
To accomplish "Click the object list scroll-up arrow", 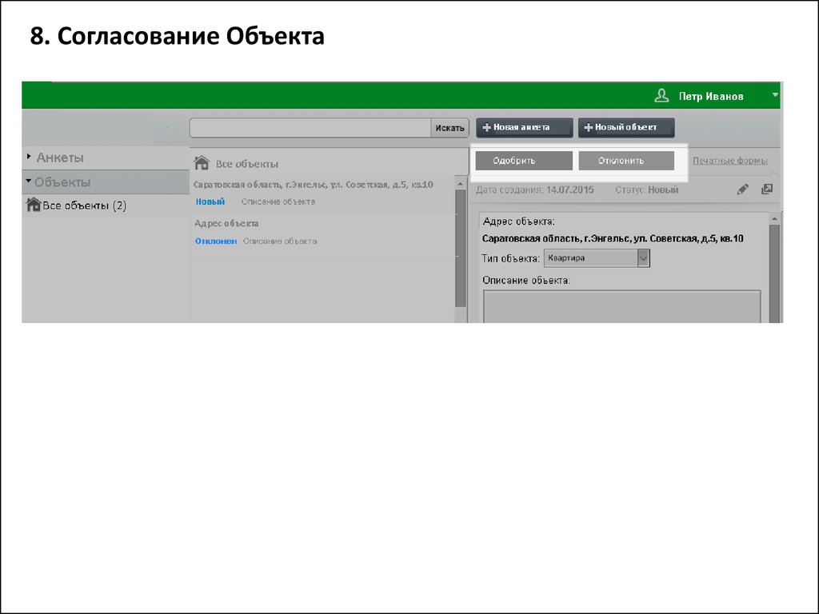I will [460, 184].
